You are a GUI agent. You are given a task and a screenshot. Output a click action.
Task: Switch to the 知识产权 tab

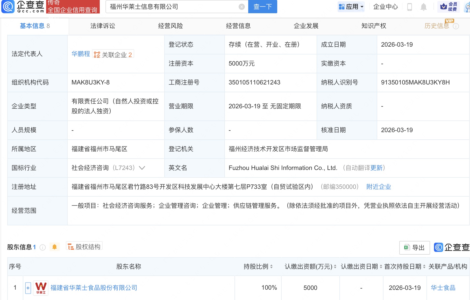[374, 26]
